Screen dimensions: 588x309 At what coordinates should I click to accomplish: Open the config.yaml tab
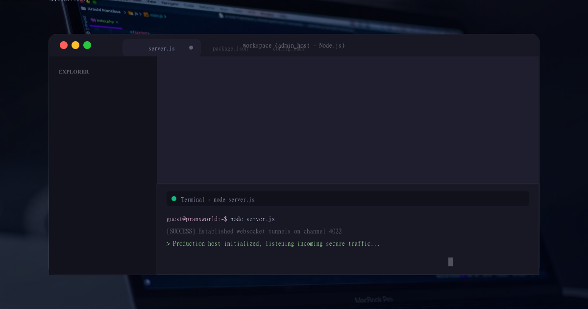coord(289,49)
